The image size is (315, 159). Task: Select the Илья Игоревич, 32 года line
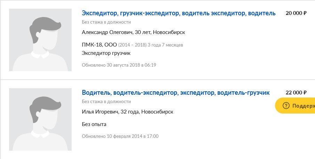click(x=128, y=112)
